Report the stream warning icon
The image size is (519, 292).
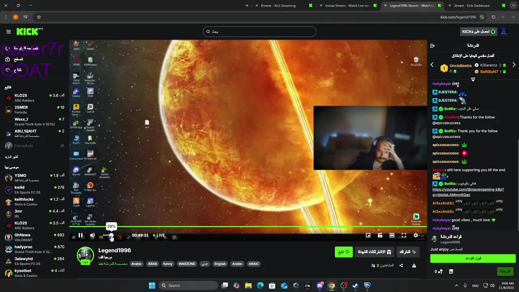click(x=414, y=266)
